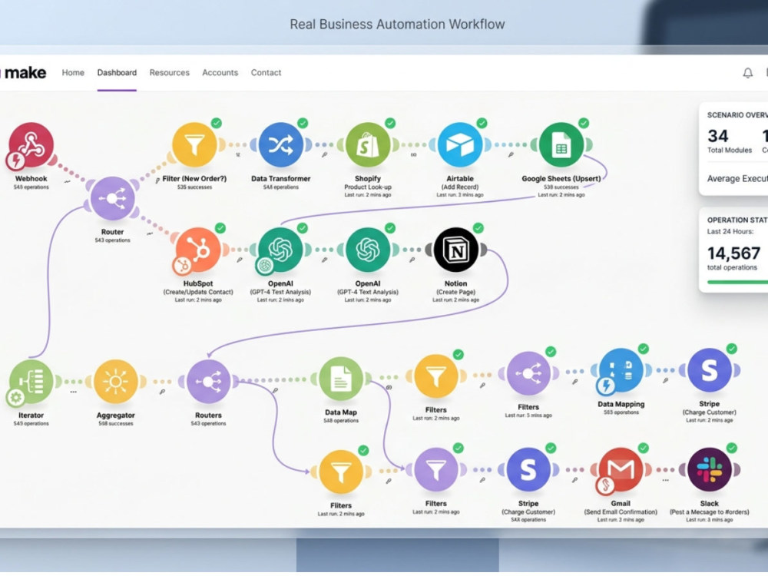Click the gear badge on the Iterator module
Image resolution: width=768 pixels, height=576 pixels.
[x=15, y=397]
